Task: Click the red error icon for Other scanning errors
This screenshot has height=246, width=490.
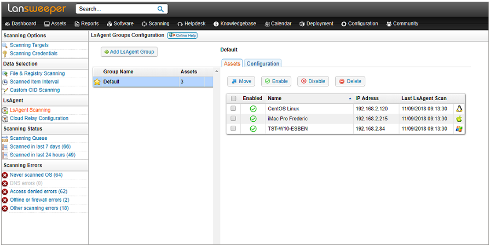Action: 5,208
